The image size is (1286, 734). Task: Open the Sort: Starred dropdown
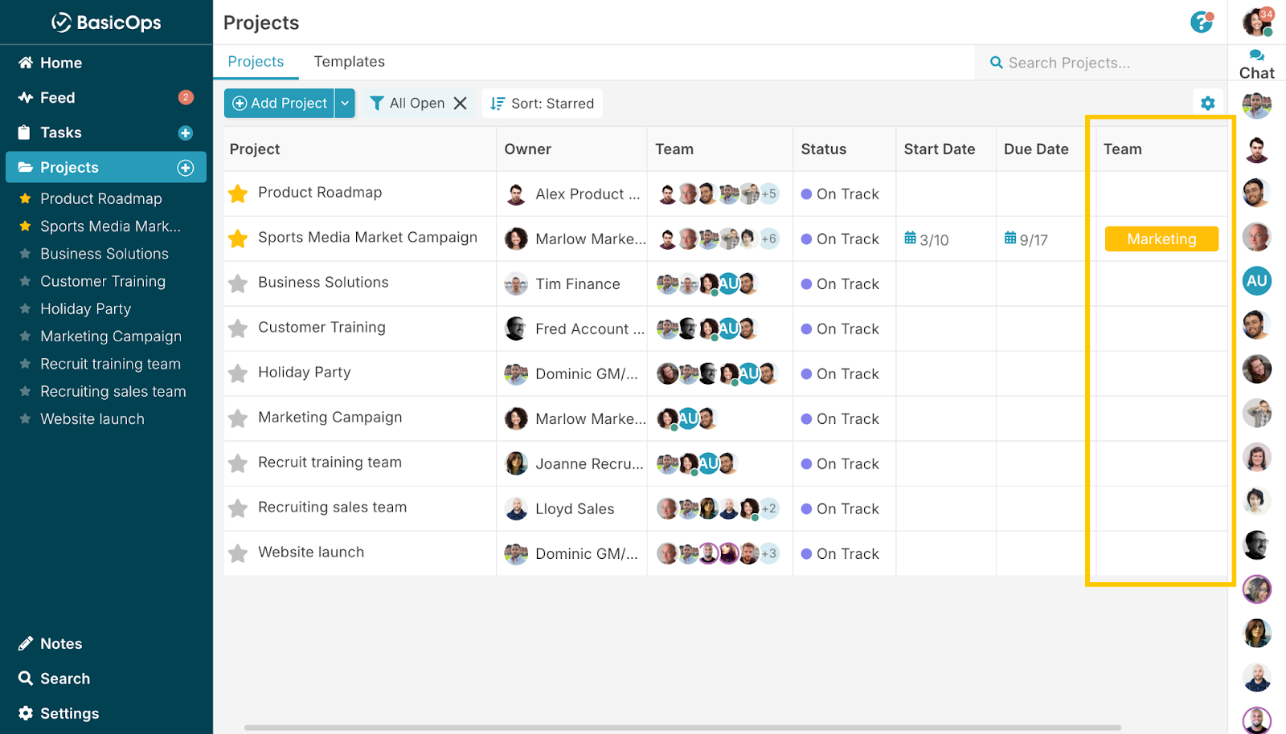click(x=543, y=104)
